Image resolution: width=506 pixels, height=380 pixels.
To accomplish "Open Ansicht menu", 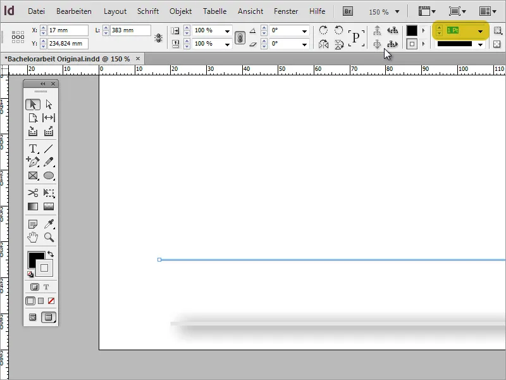I will pos(250,11).
